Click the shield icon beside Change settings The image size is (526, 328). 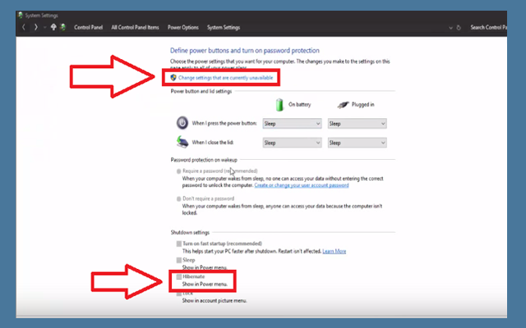(x=173, y=77)
